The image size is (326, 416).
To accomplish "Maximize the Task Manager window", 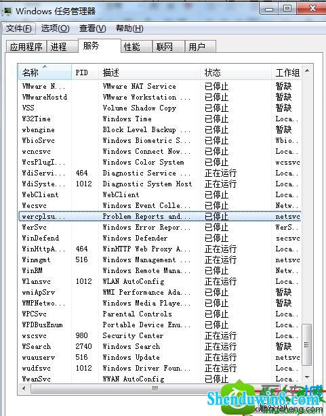I will (x=287, y=9).
